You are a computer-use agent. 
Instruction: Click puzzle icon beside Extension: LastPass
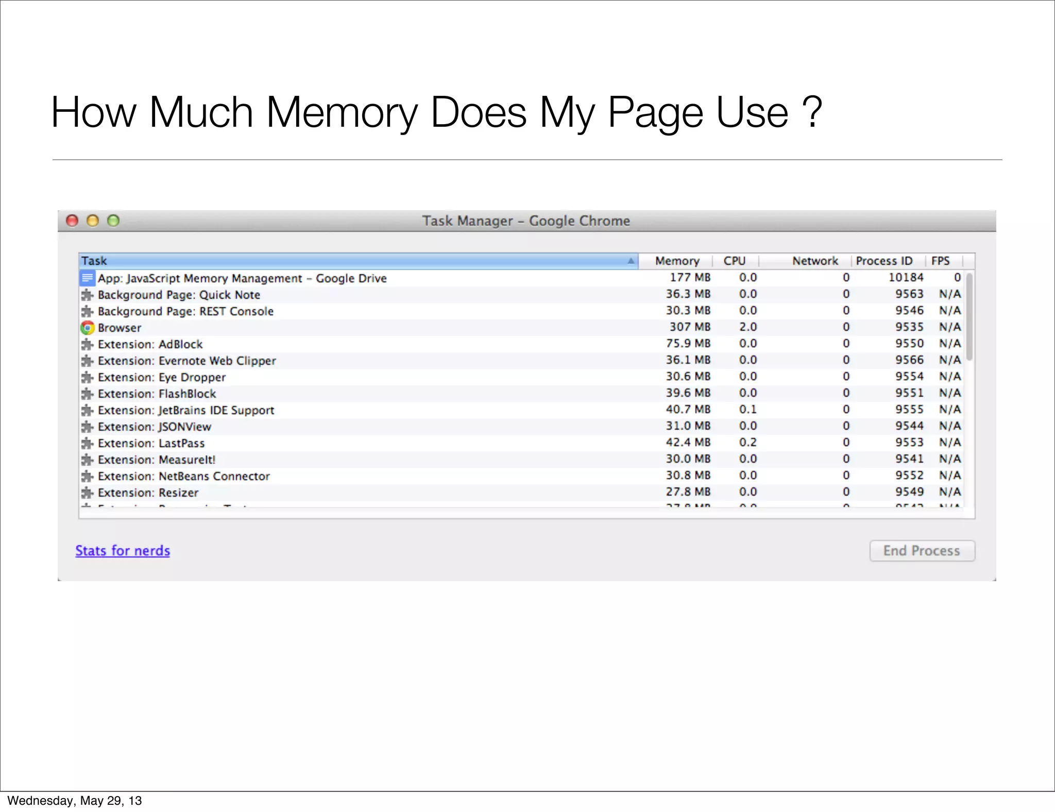click(88, 443)
